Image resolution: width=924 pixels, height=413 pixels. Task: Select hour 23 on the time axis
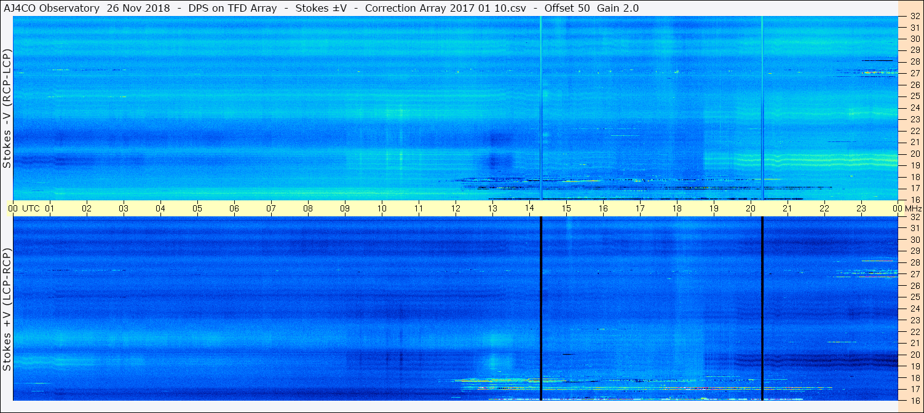[861, 208]
